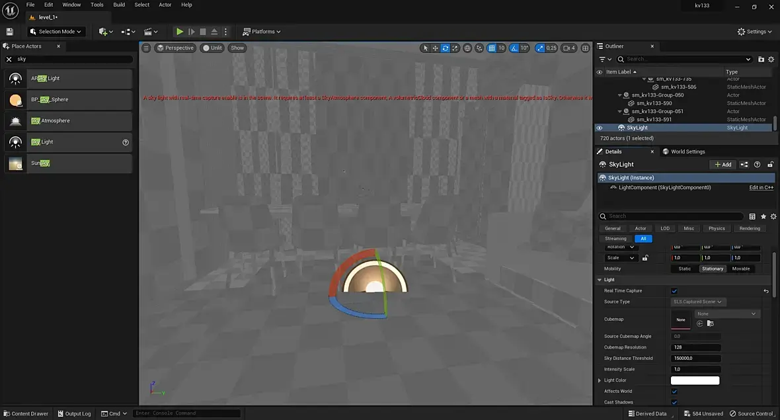
Task: Open the Tools menu
Action: [97, 5]
